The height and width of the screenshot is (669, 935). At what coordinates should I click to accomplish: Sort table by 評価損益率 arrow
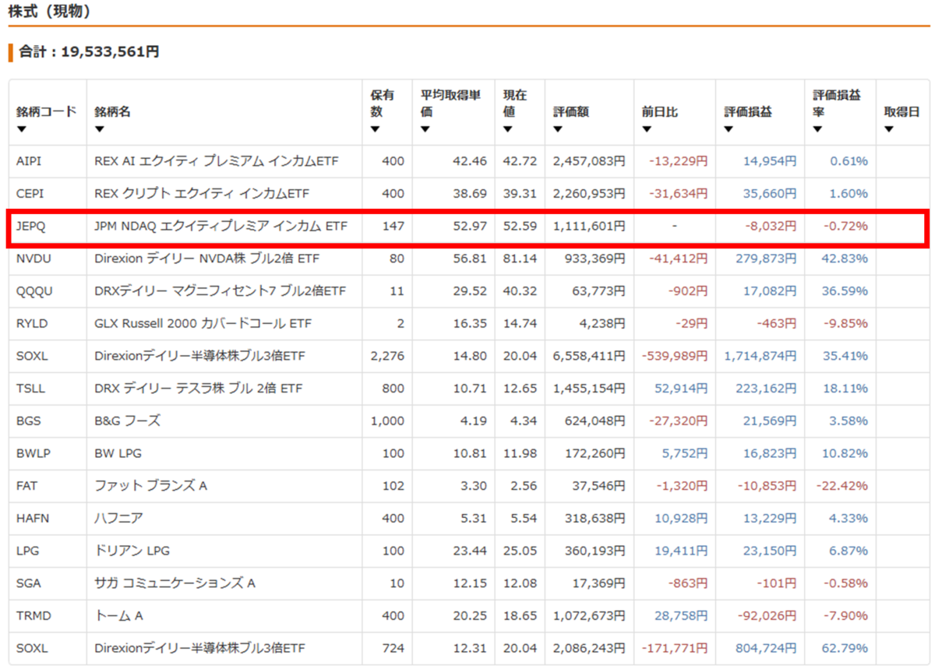pos(817,129)
